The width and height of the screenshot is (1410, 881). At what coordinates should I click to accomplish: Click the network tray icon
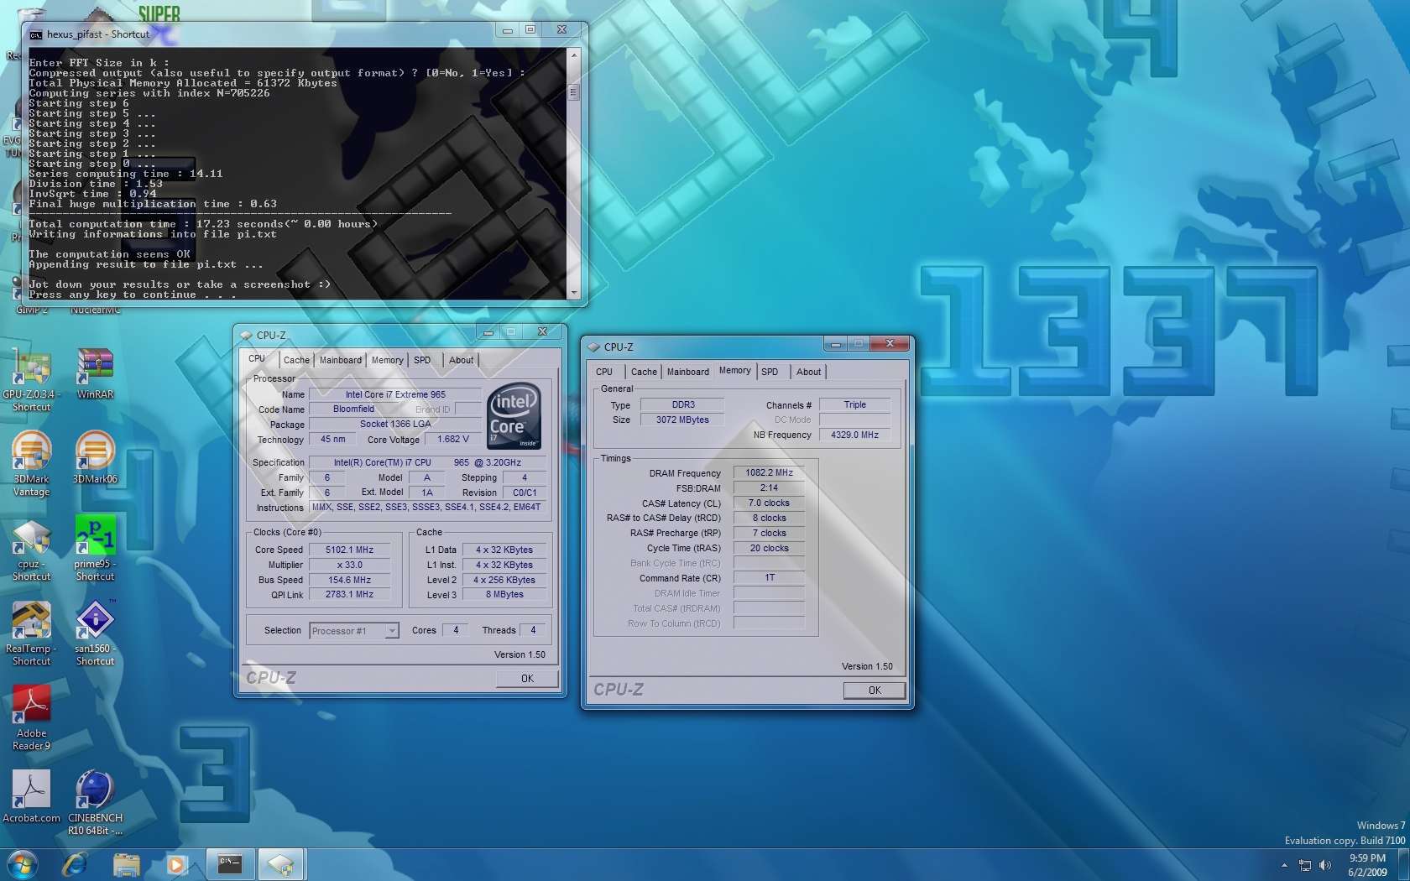click(1305, 865)
